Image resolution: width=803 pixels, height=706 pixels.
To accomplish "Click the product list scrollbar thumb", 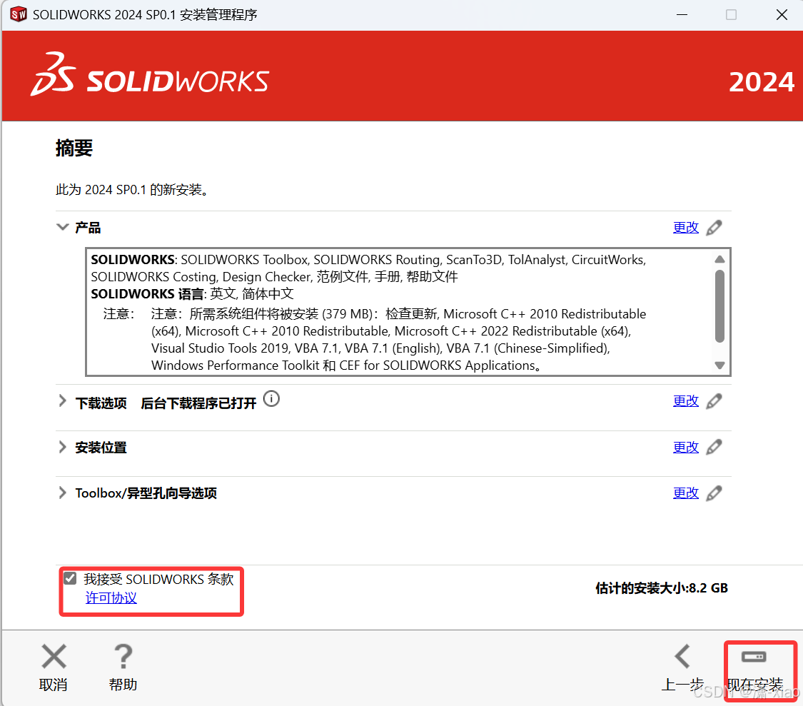I will click(719, 306).
